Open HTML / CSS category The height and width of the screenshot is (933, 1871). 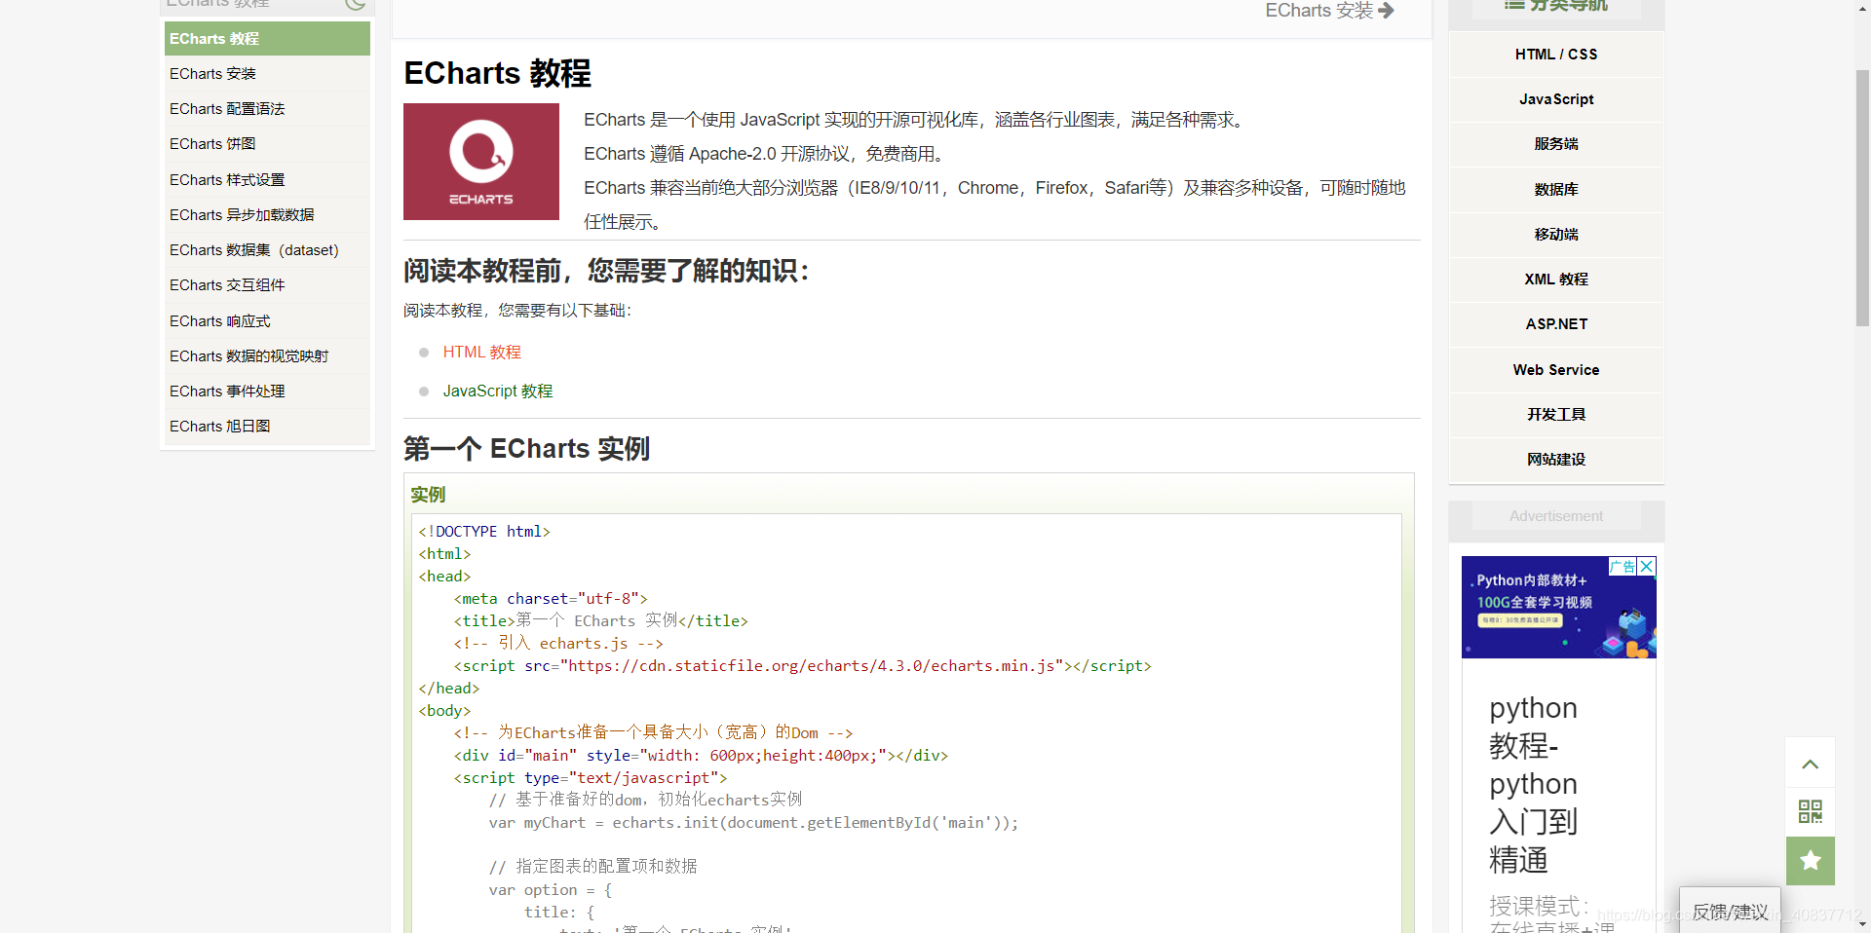point(1556,55)
